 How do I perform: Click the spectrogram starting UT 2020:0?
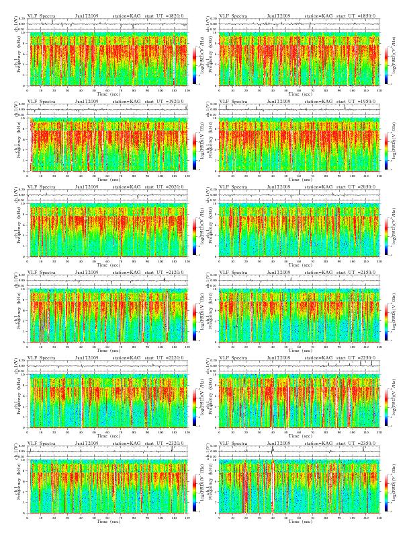(x=107, y=230)
